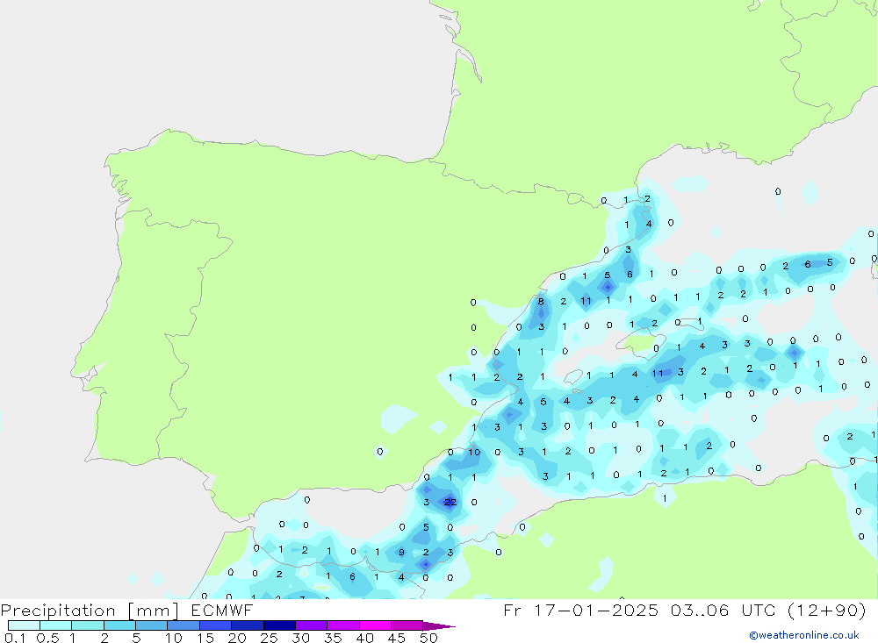Click the forecast date "Fr 17-01-2025"
The image size is (878, 643).
point(579,610)
